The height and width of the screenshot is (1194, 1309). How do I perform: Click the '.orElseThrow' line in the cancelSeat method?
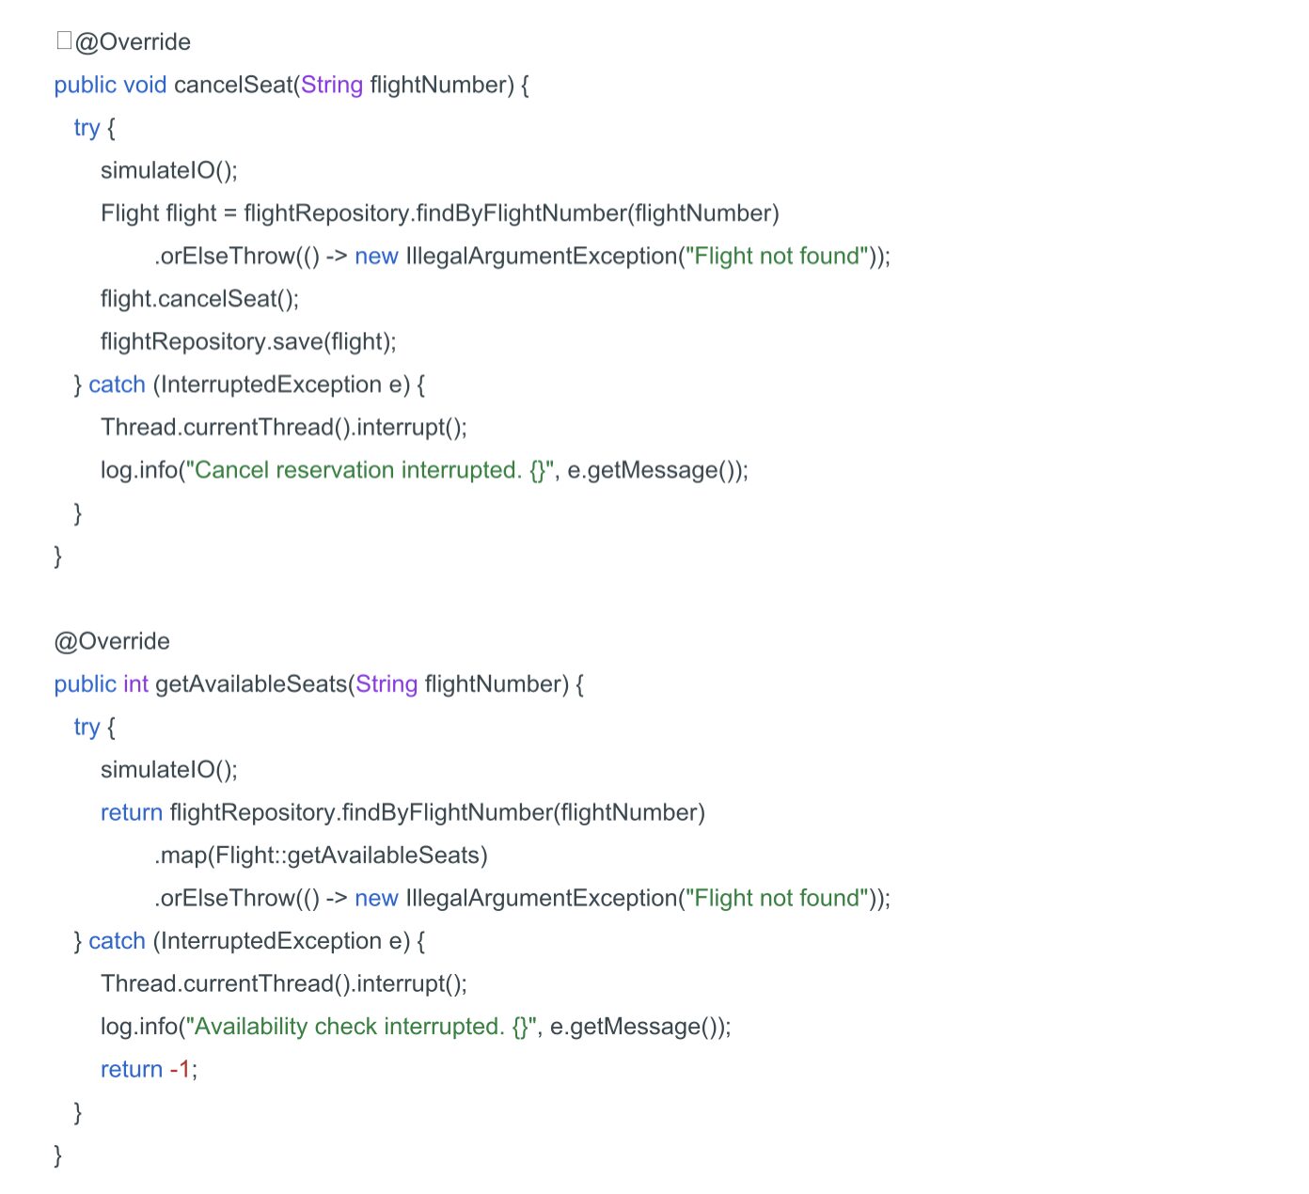522,256
